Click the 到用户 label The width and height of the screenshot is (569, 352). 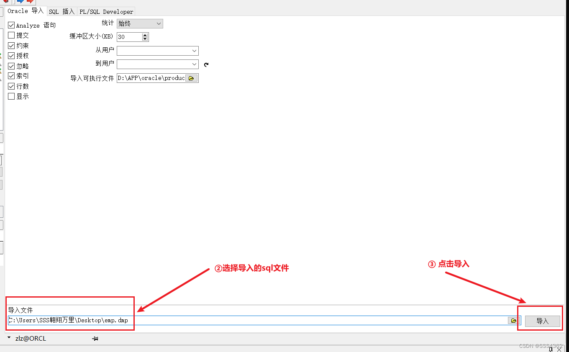[x=105, y=64]
